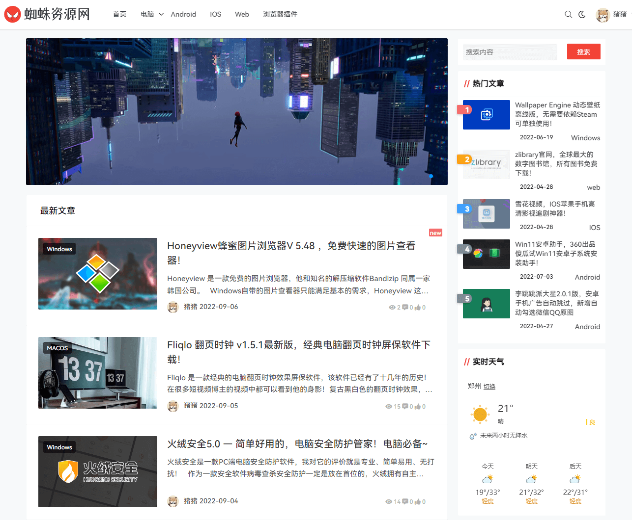Click the red 搜索 button
632x520 pixels.
tap(583, 52)
